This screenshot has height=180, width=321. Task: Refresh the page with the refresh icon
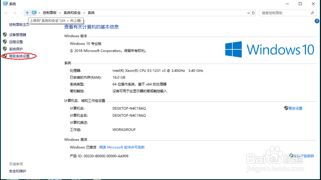click(x=254, y=13)
